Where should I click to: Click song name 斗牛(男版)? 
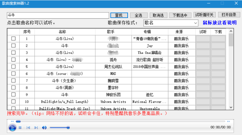[x=65, y=88]
